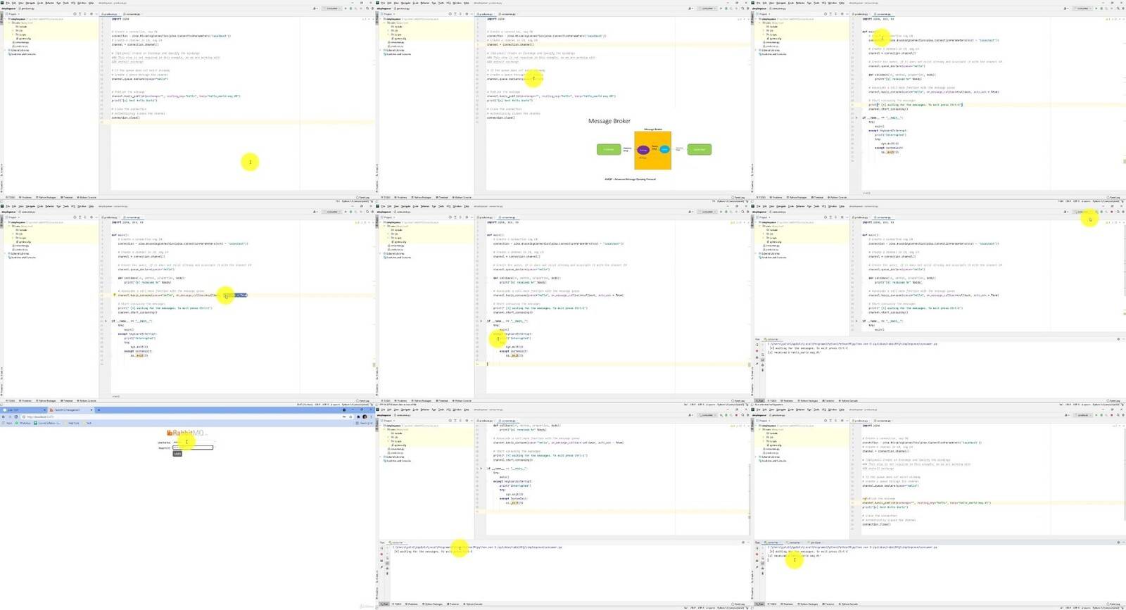Click the yellow lightbulb intention icon in the gutter
Viewport: 1126px width, 610px height.
tap(114, 296)
